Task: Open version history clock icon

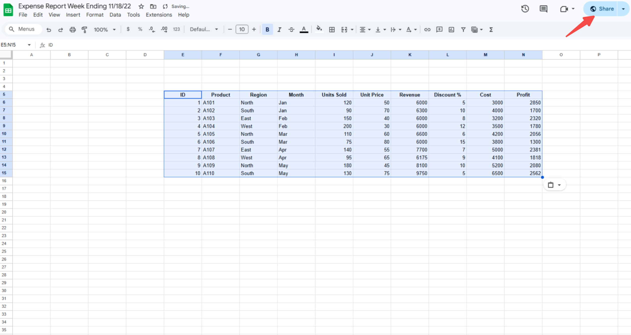Action: pyautogui.click(x=525, y=9)
